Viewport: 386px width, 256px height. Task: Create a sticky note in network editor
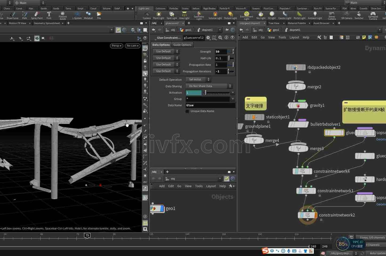point(364,37)
